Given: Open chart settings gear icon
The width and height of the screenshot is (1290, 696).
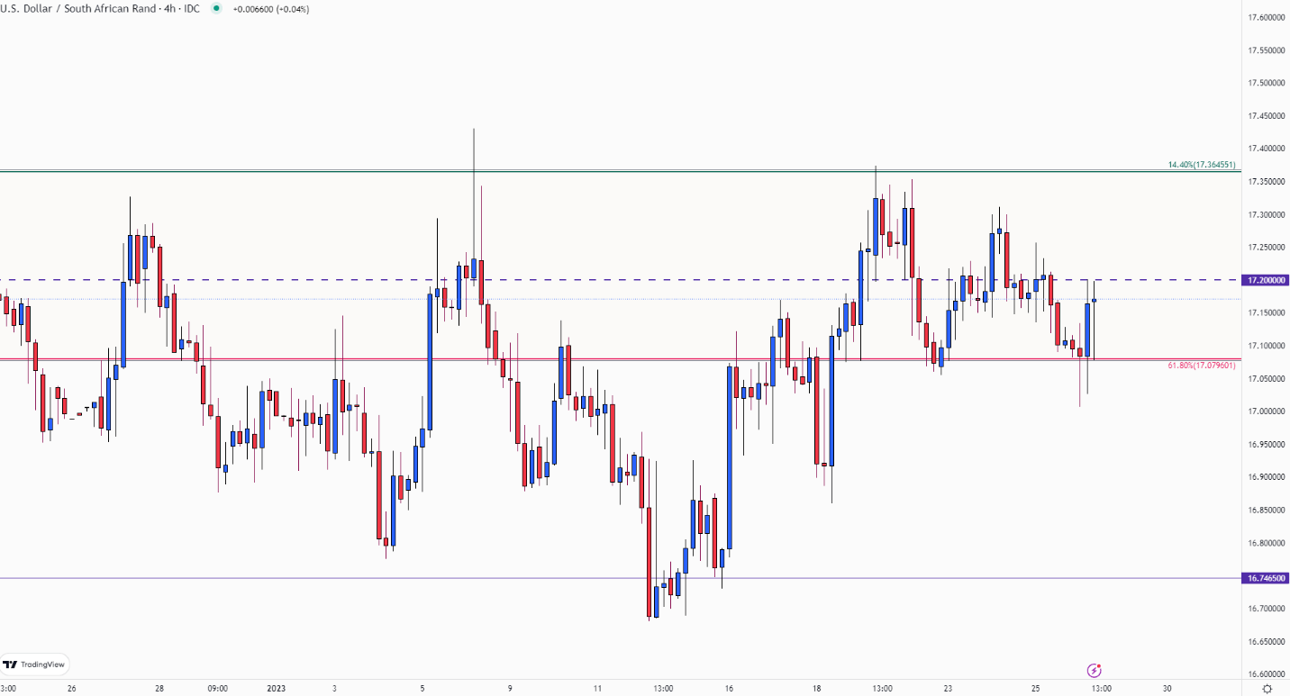Looking at the screenshot, I should pos(1267,689).
